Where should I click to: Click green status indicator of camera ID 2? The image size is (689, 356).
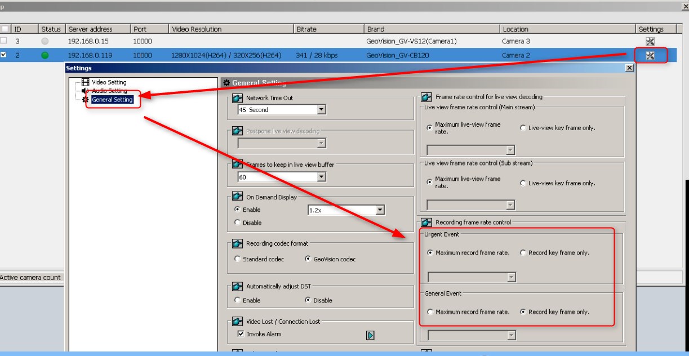[45, 55]
